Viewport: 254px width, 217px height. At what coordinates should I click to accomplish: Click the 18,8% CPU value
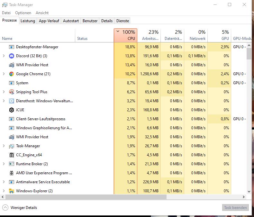pyautogui.click(x=130, y=47)
